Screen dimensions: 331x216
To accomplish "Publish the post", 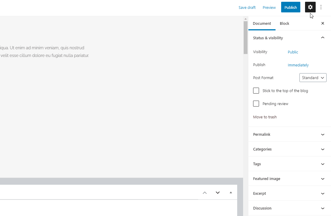I will point(290,7).
